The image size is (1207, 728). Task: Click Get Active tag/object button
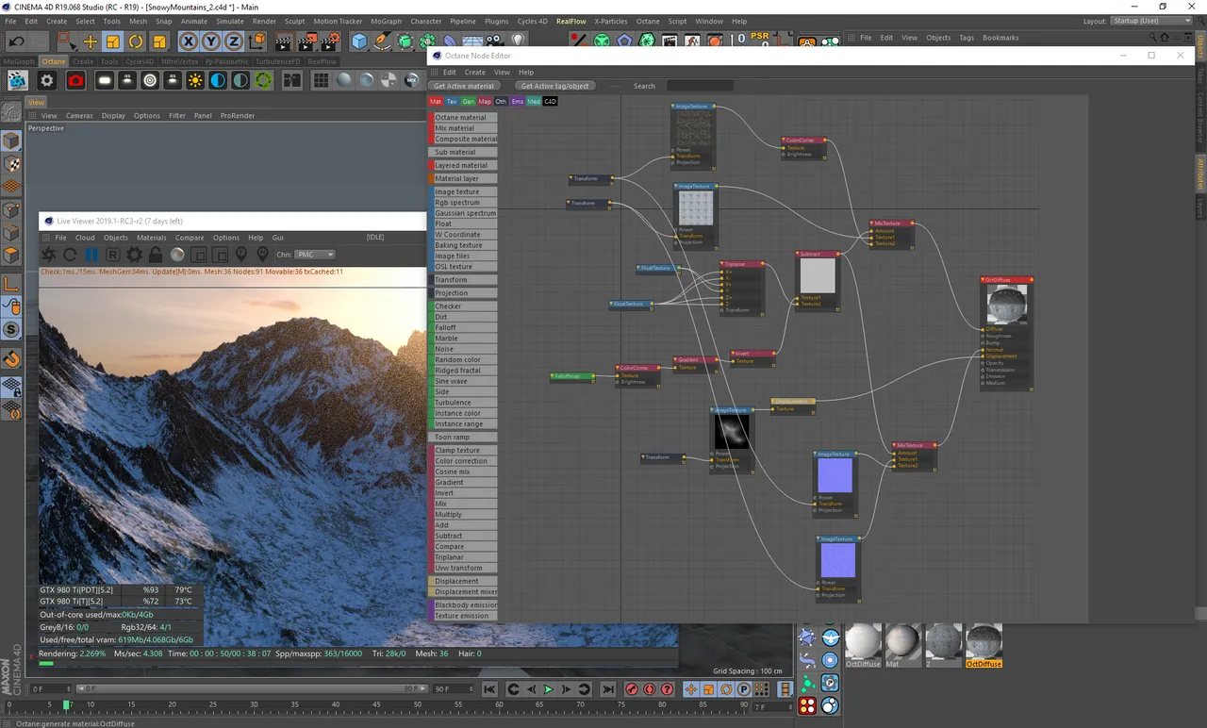coord(554,86)
